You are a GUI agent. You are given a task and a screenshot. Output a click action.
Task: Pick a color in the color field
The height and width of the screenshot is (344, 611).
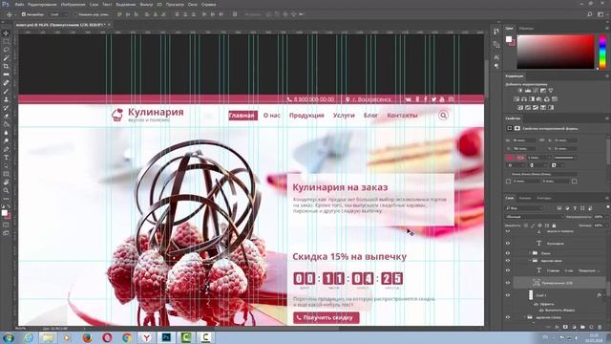(556, 52)
